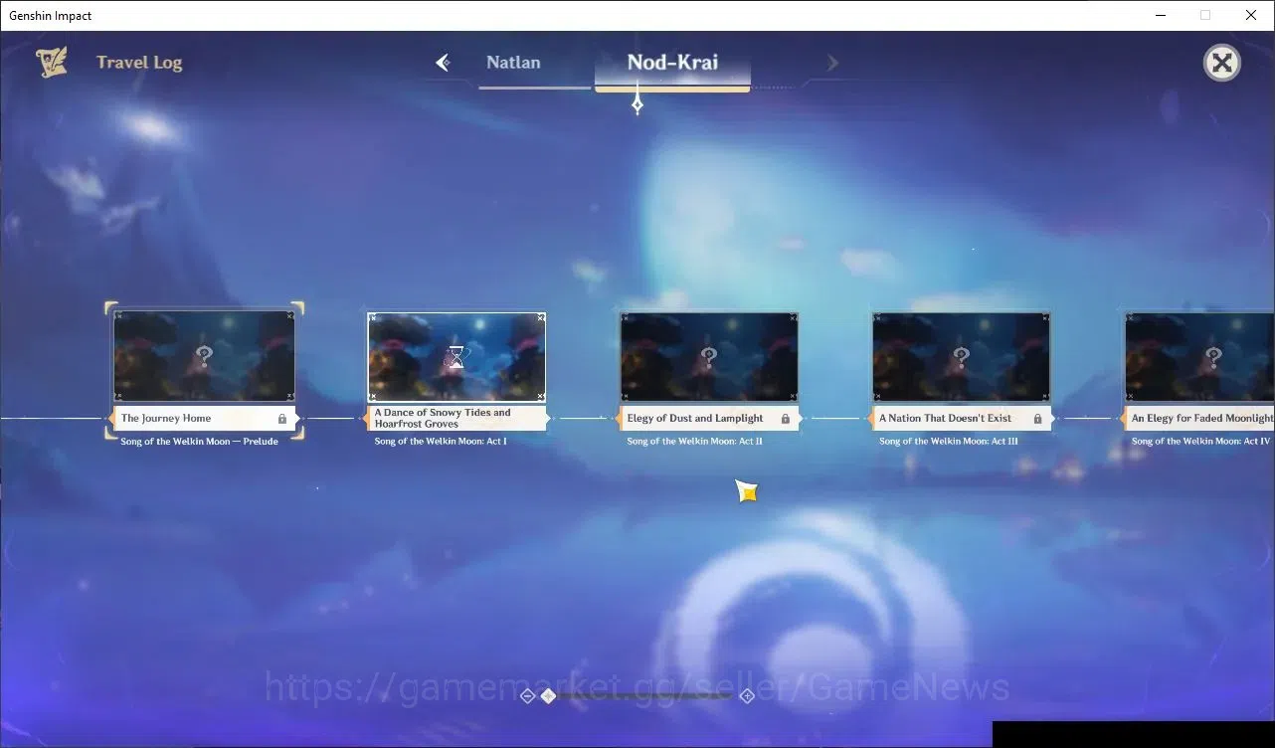The image size is (1275, 748).
Task: Open An Elegy for Faded Moonlight entry
Action: [1199, 419]
